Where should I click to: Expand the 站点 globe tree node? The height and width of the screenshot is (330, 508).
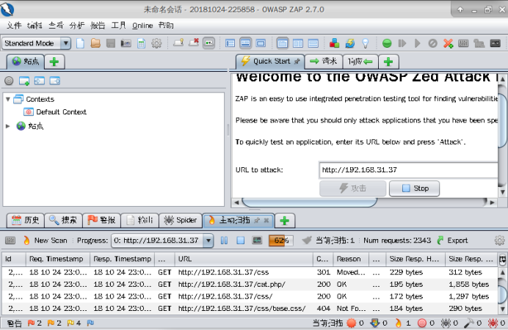[8, 126]
